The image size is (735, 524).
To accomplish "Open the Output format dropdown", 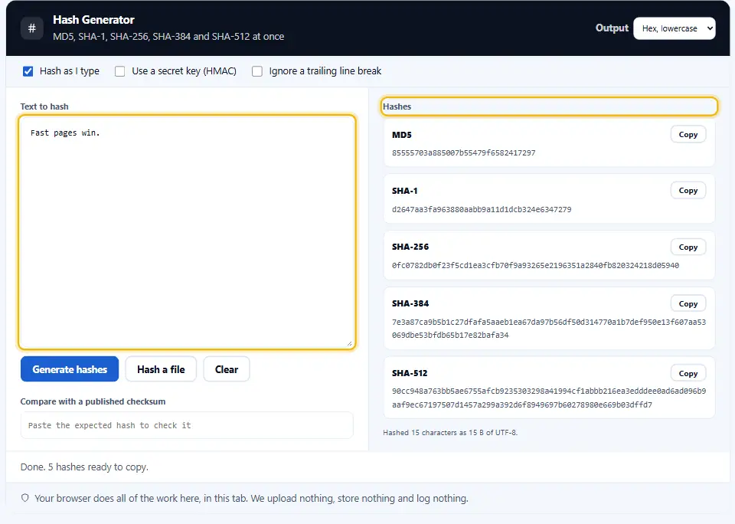I will click(674, 28).
